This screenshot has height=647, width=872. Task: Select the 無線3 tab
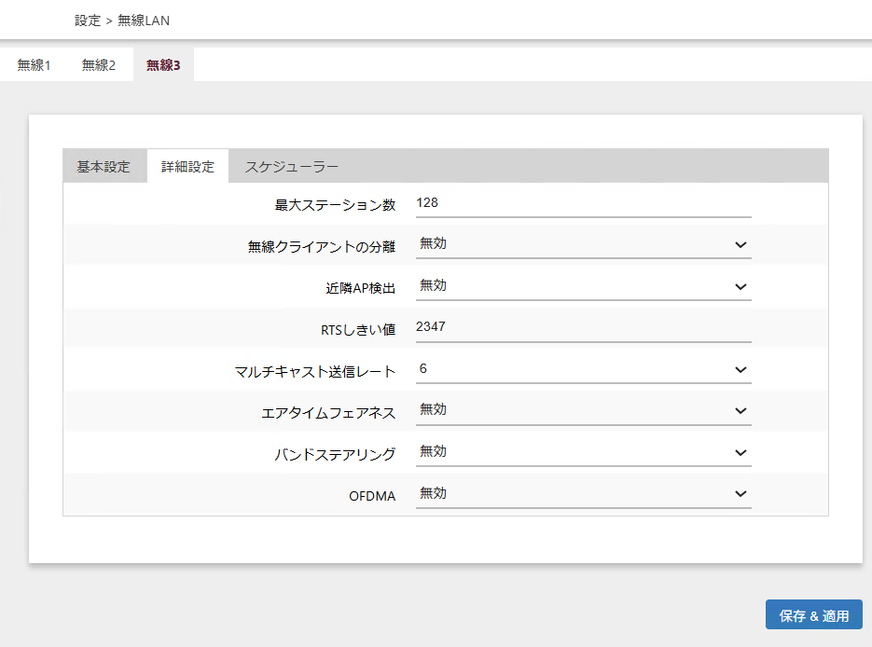[163, 65]
